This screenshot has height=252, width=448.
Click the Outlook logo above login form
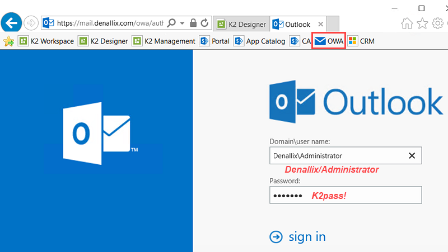[x=356, y=102]
